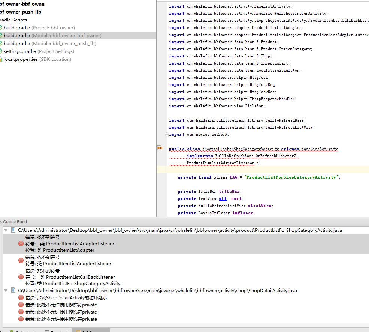
Task: Select the ProductListForShopCategoryActivity.java file path row
Action: coord(180,230)
